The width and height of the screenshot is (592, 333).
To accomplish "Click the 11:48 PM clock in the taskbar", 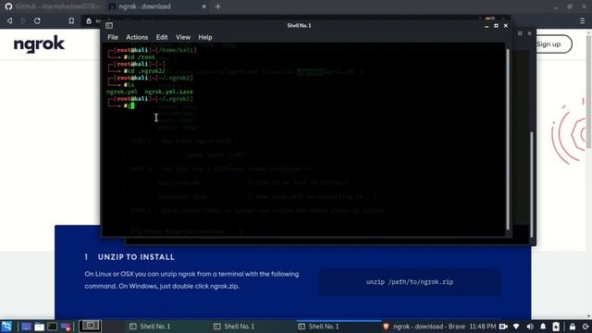I will (483, 327).
